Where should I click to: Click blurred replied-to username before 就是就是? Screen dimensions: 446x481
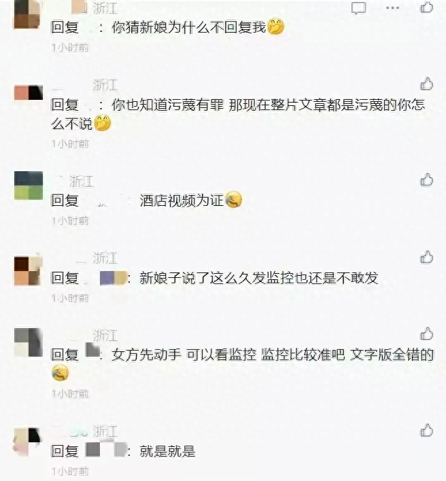tap(106, 450)
